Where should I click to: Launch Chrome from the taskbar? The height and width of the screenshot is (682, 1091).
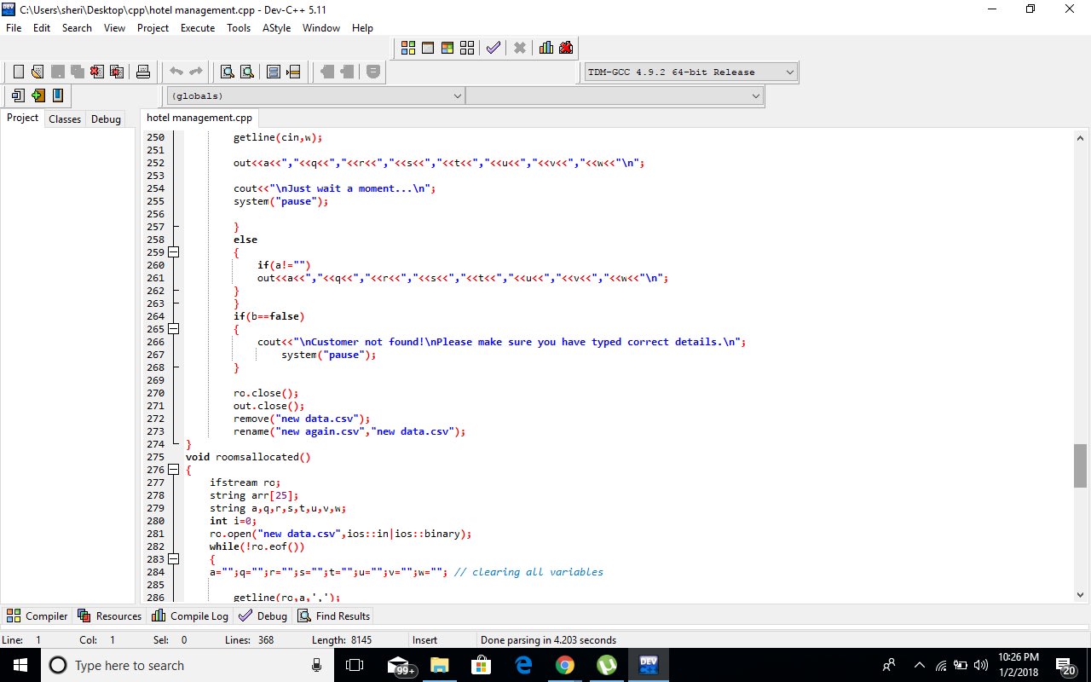[x=565, y=665]
